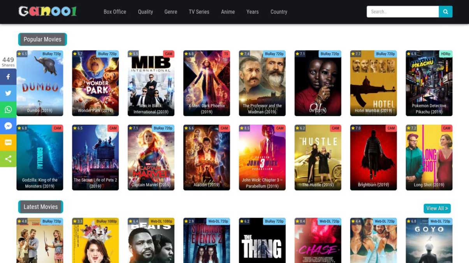The height and width of the screenshot is (263, 469).
Task: Open the Country menu
Action: (279, 12)
